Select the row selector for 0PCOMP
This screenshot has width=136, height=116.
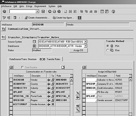click(x=84, y=84)
